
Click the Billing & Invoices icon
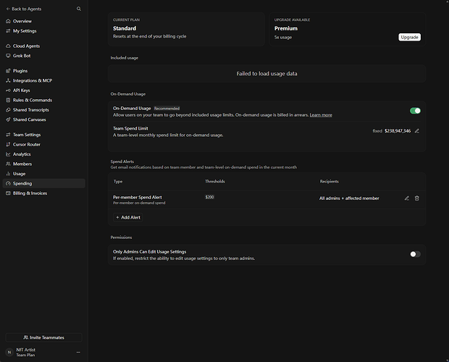coord(8,193)
